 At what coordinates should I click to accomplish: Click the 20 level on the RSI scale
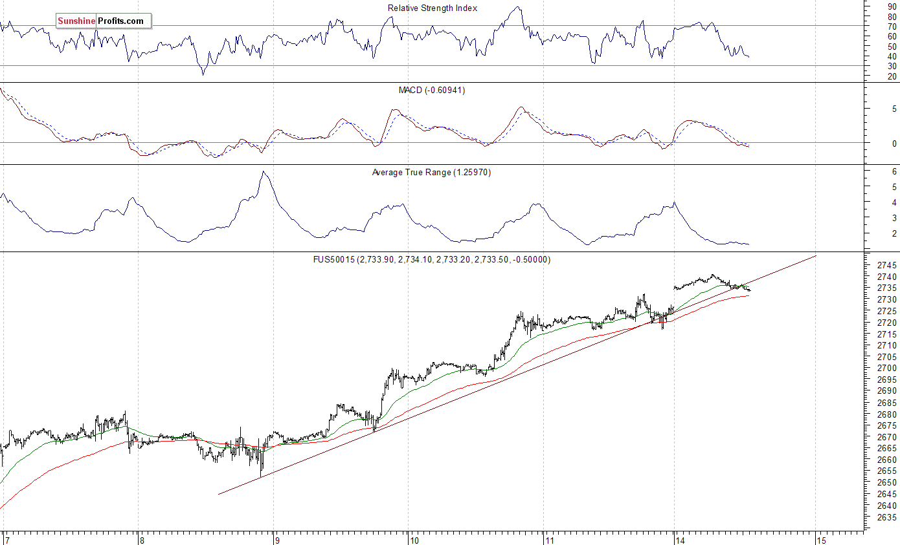[892, 77]
